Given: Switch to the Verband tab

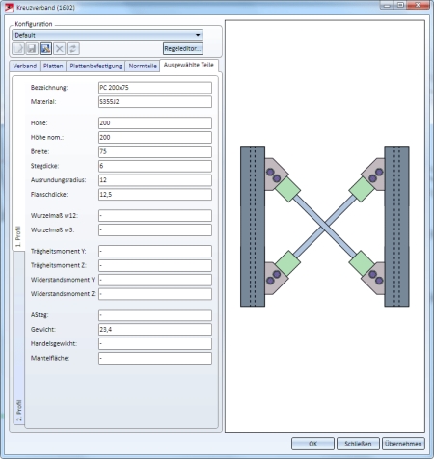Looking at the screenshot, I should 25,66.
